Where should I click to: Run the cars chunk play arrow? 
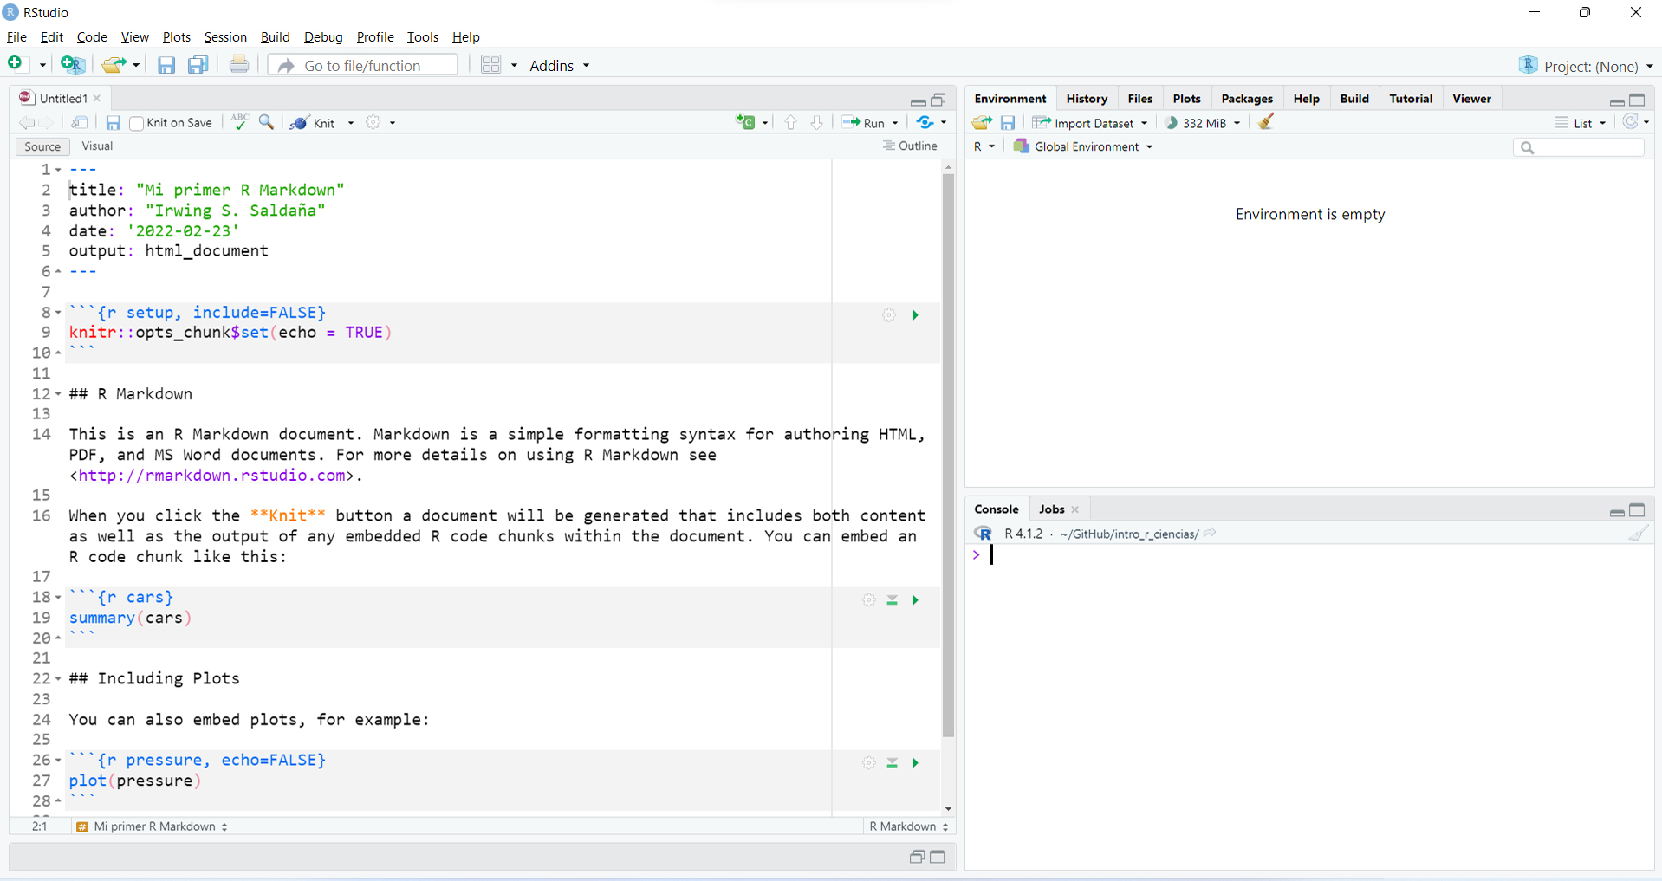click(915, 600)
